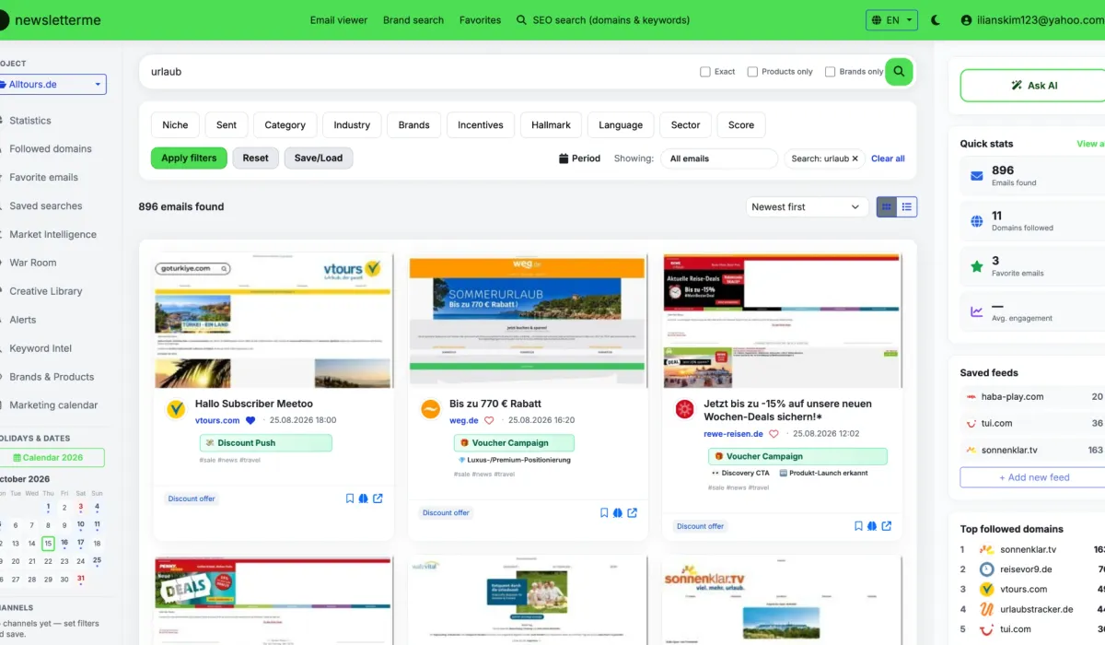Expand the Category filter
Image resolution: width=1105 pixels, height=645 pixels.
coord(285,125)
